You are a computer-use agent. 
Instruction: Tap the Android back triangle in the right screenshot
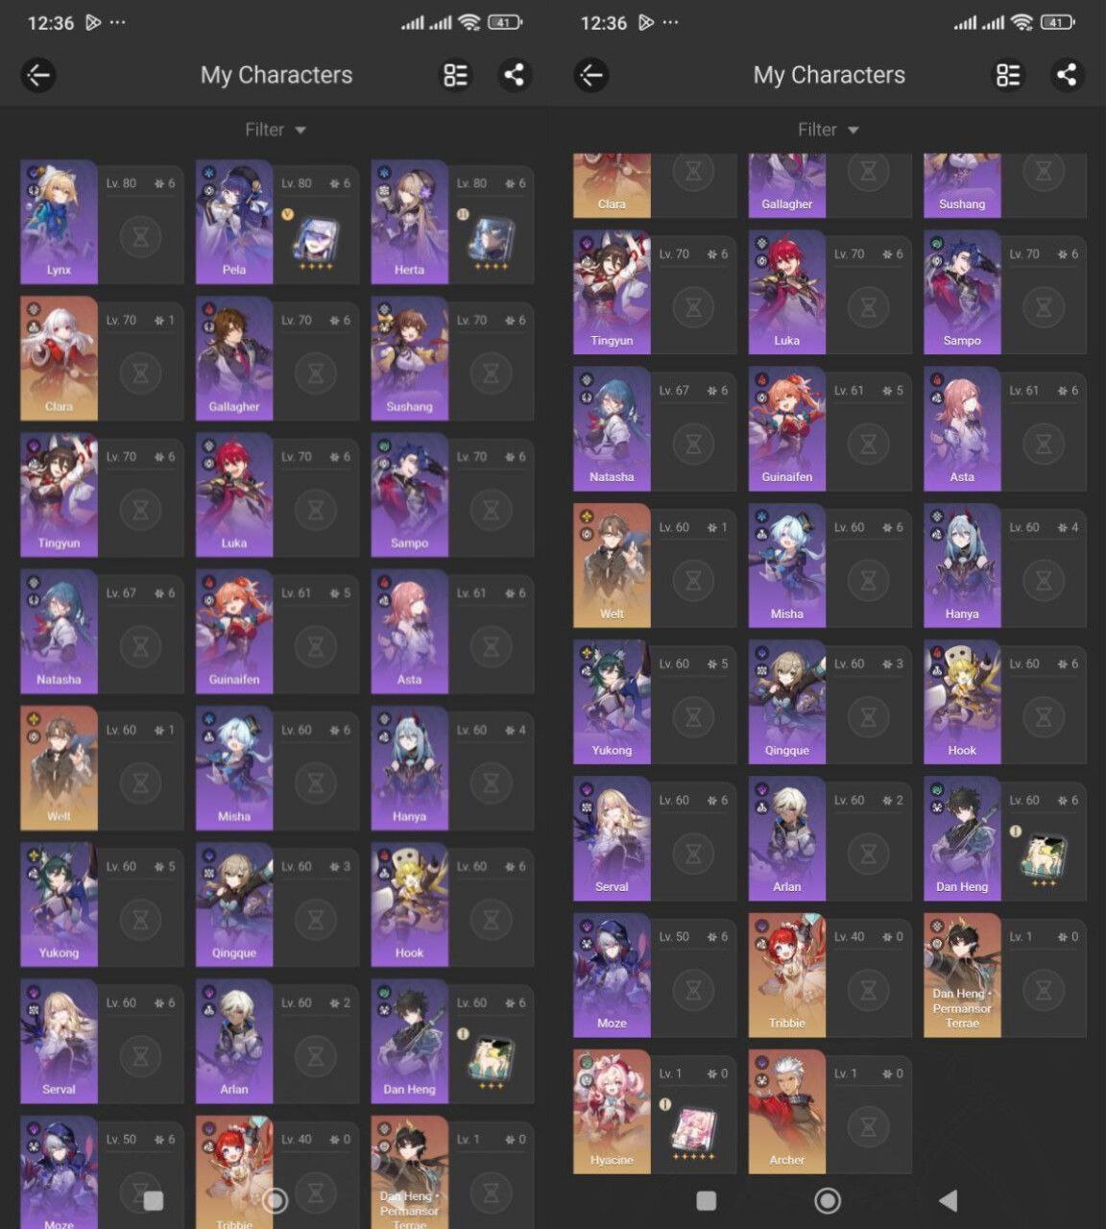pos(949,1200)
